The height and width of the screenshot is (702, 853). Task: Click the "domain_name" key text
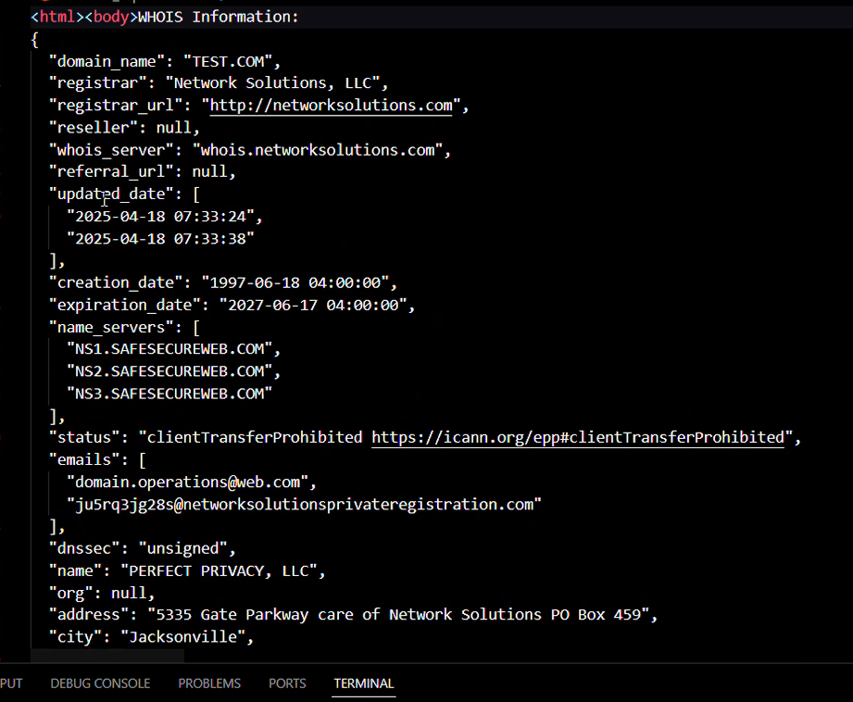click(x=107, y=61)
